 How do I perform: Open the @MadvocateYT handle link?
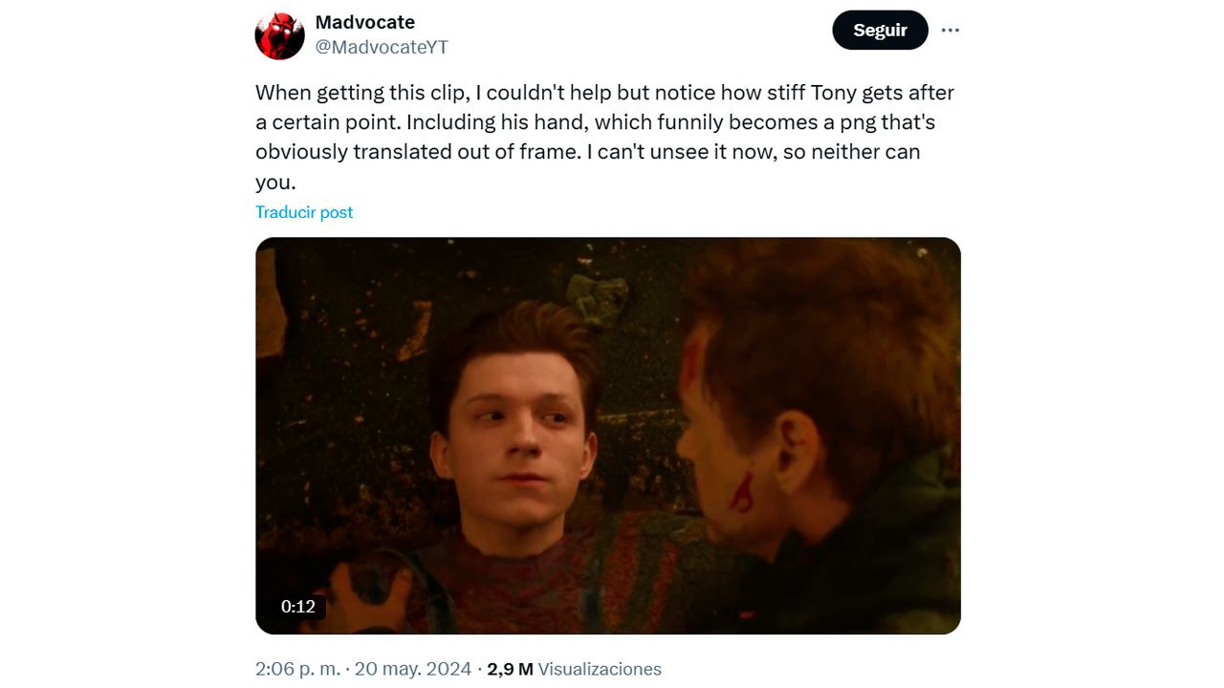(x=382, y=47)
